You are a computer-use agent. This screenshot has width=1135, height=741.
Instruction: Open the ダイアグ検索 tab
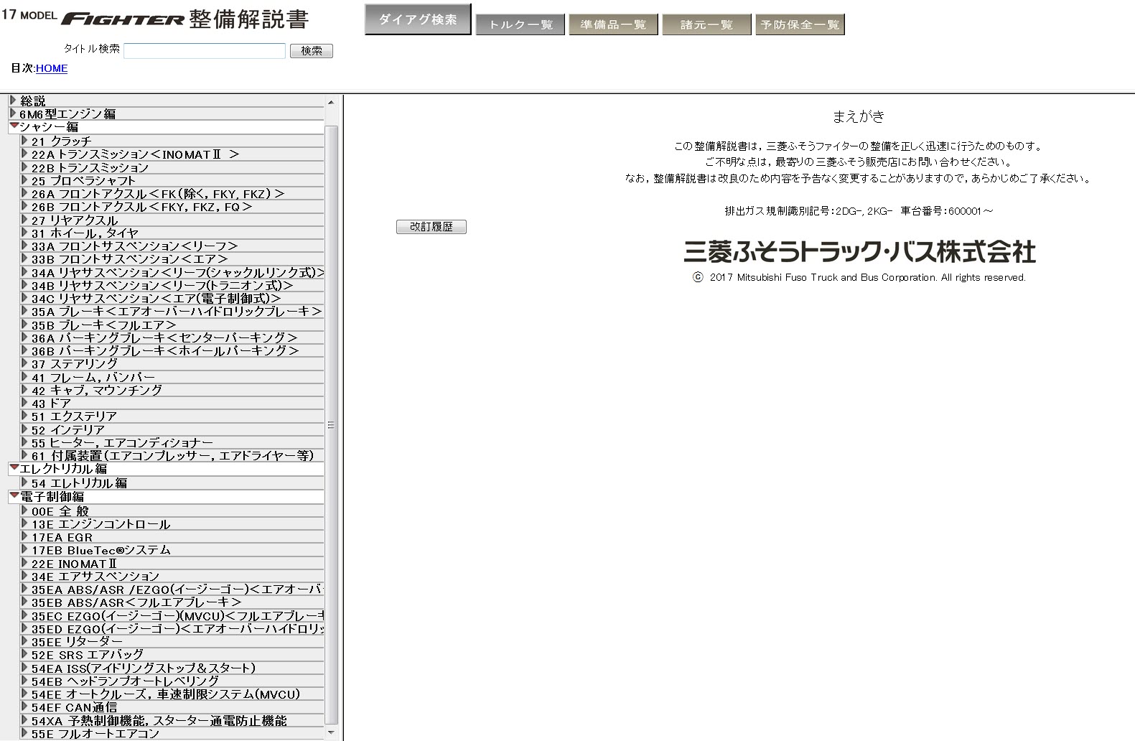coord(417,19)
